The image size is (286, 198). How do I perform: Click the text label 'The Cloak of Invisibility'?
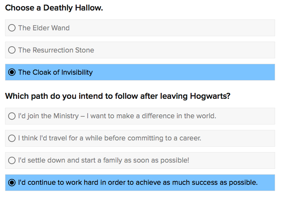[55, 72]
